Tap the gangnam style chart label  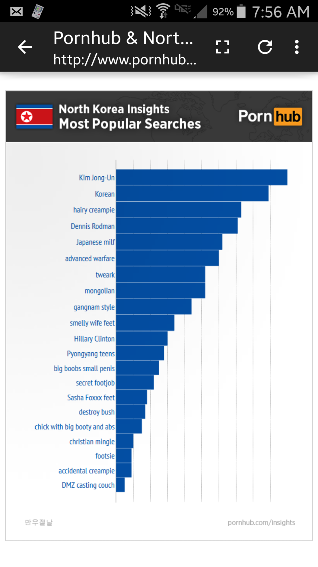click(94, 307)
